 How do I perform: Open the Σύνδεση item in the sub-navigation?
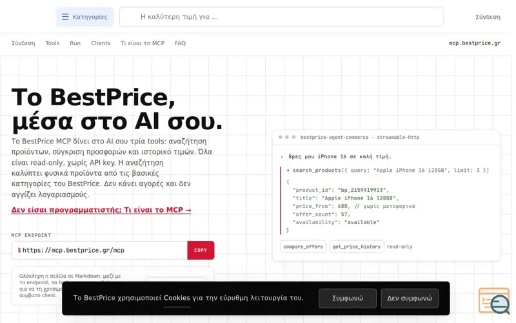pos(23,43)
